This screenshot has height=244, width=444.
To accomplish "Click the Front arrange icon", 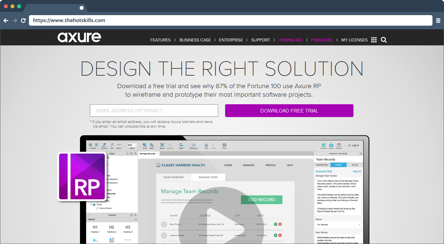I will click(x=144, y=146).
